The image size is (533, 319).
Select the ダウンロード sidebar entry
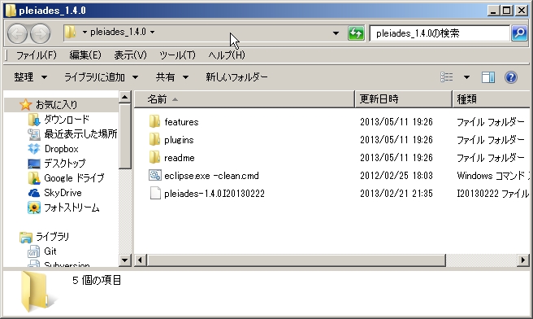67,120
